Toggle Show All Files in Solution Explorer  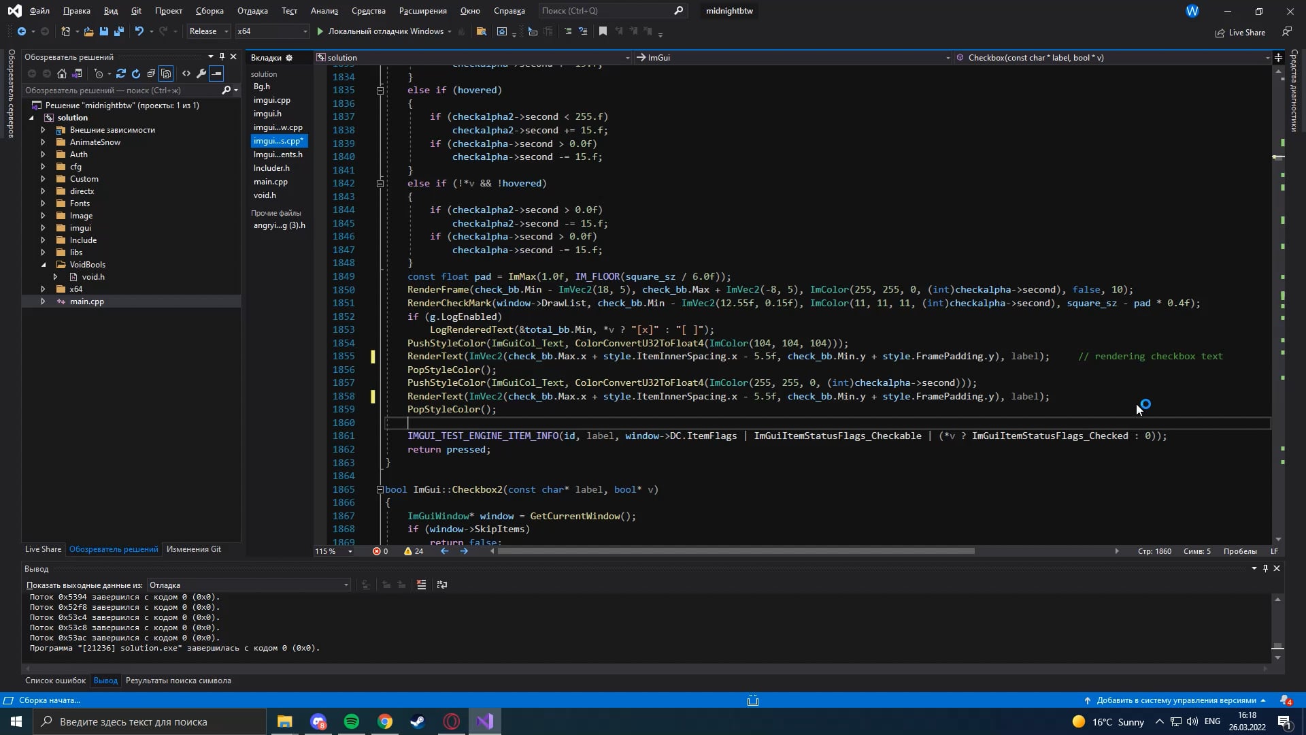tap(166, 73)
